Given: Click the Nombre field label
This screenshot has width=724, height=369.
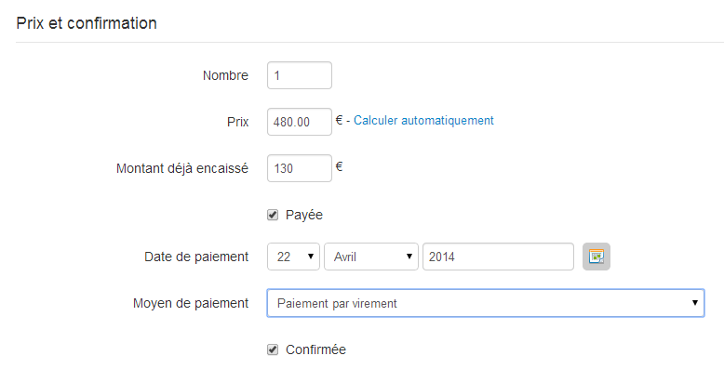Looking at the screenshot, I should (225, 75).
